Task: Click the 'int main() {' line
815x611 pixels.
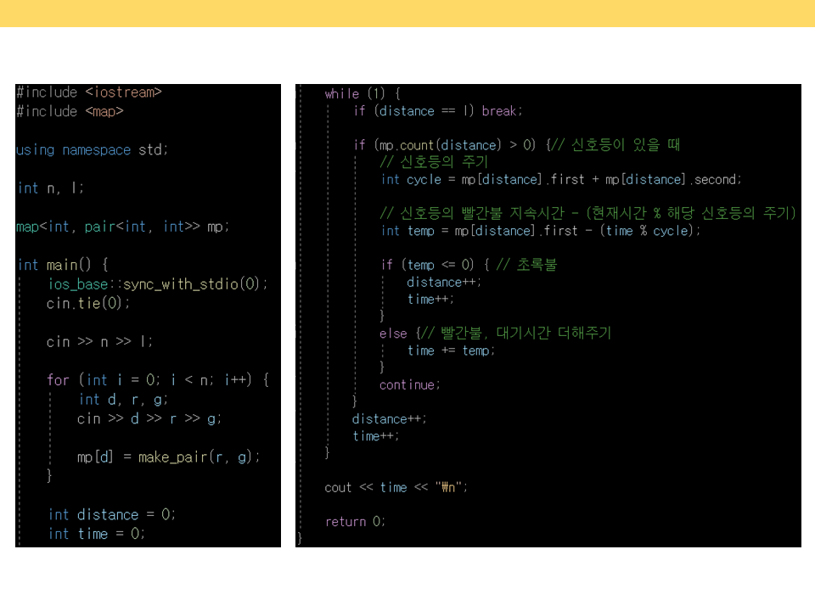Action: click(63, 265)
